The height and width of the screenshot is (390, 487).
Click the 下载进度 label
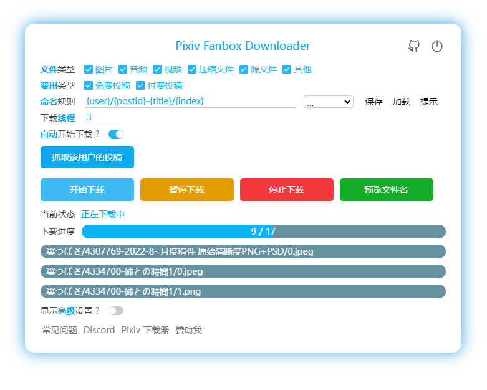(58, 232)
